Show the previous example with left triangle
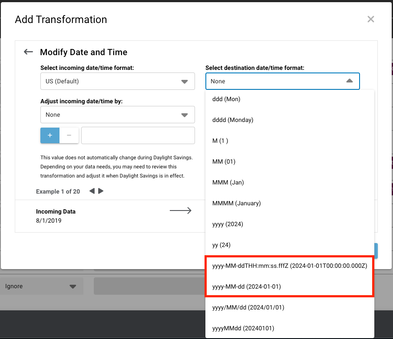 92,191
